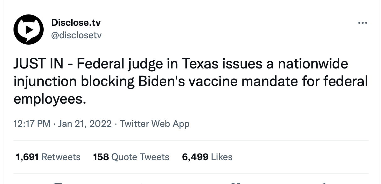Click the 158 quote count number
Screen dimensions: 381x184
[101, 157]
